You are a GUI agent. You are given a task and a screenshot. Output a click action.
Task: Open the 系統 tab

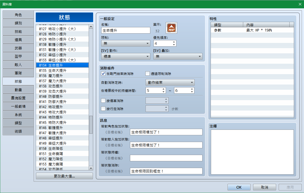pyautogui.click(x=18, y=115)
